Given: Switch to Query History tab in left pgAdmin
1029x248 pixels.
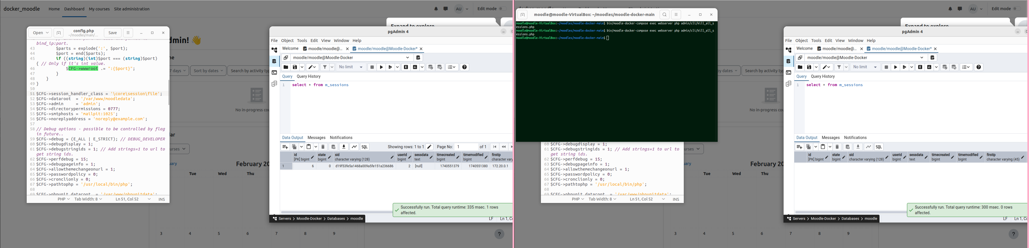Looking at the screenshot, I should (308, 77).
